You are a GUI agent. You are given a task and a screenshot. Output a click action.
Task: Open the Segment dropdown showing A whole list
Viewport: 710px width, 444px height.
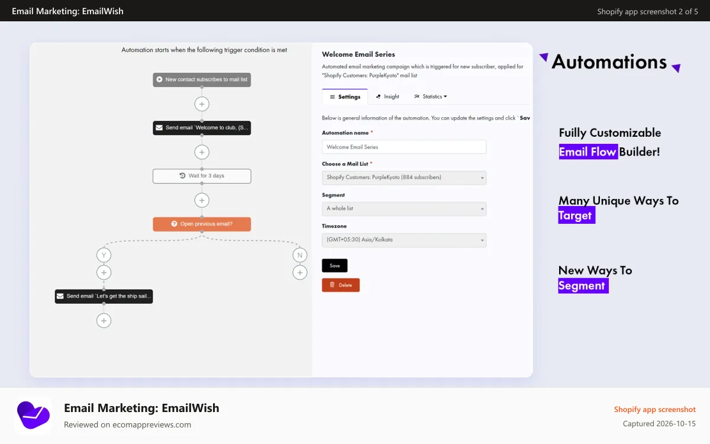point(404,208)
